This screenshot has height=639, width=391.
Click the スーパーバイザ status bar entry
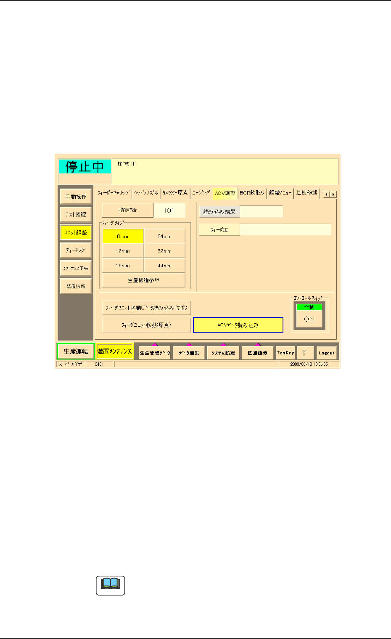(71, 364)
